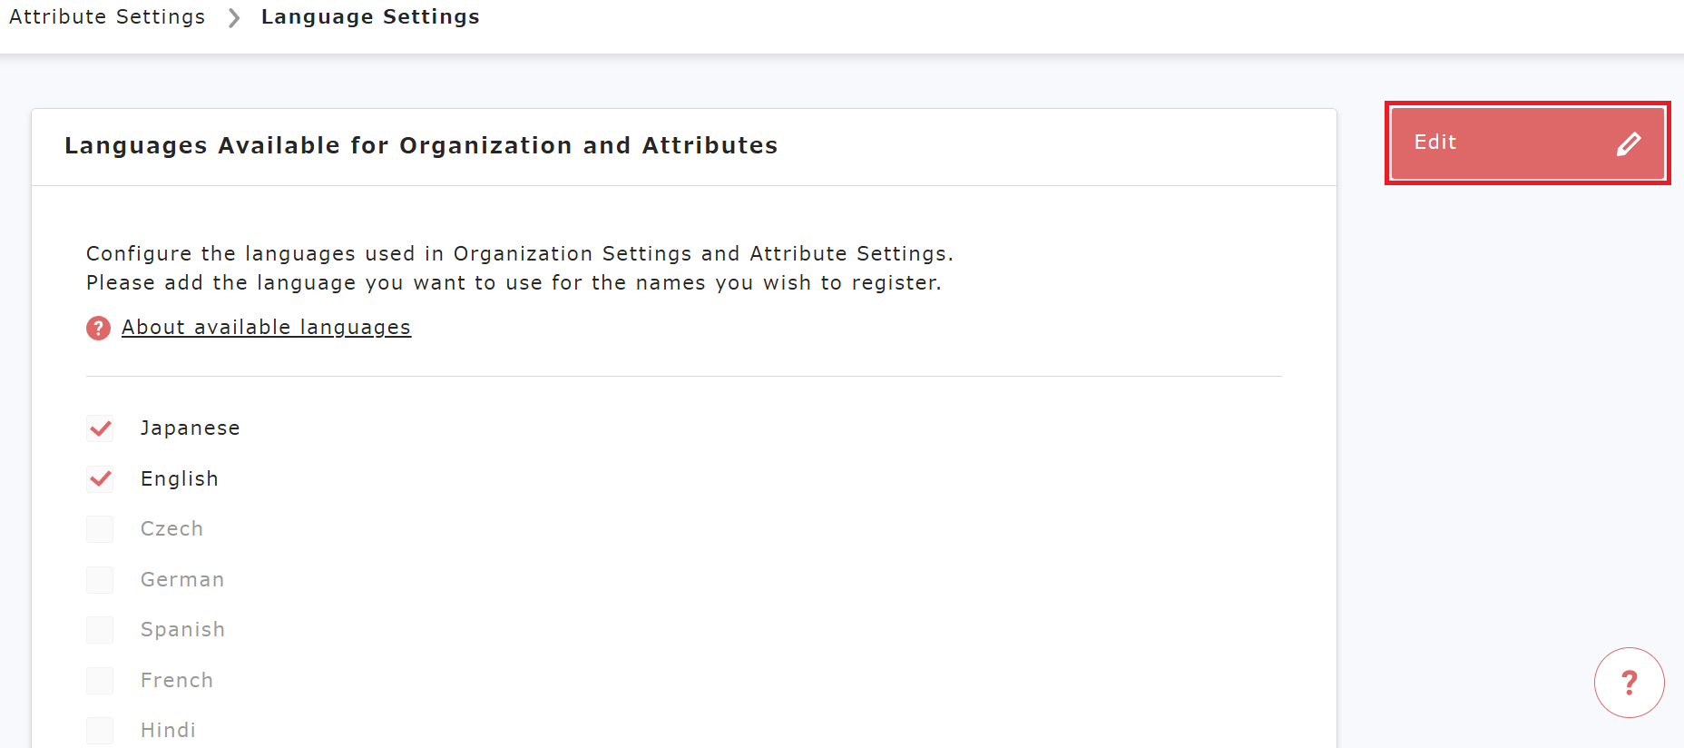Click the Spanish language label text

pos(182,630)
